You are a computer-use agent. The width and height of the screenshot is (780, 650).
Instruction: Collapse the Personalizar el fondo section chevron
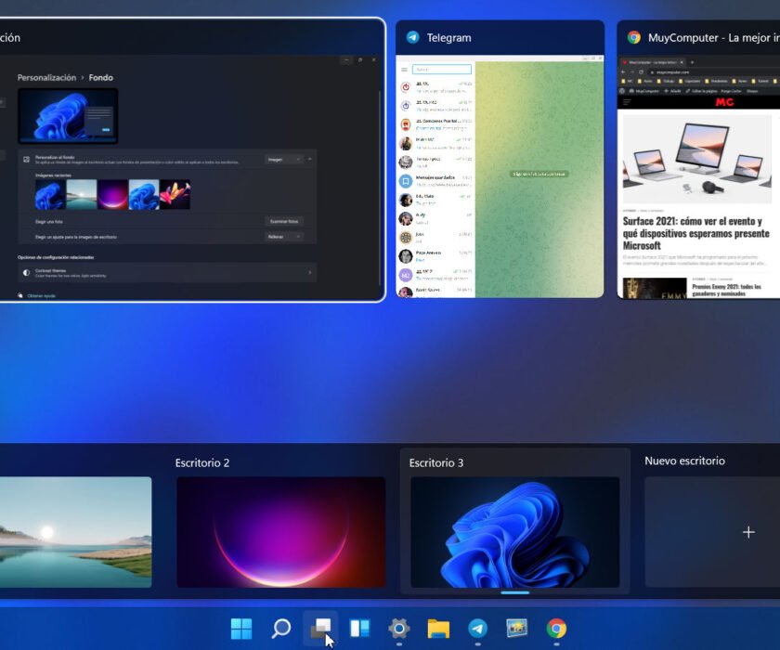[309, 159]
